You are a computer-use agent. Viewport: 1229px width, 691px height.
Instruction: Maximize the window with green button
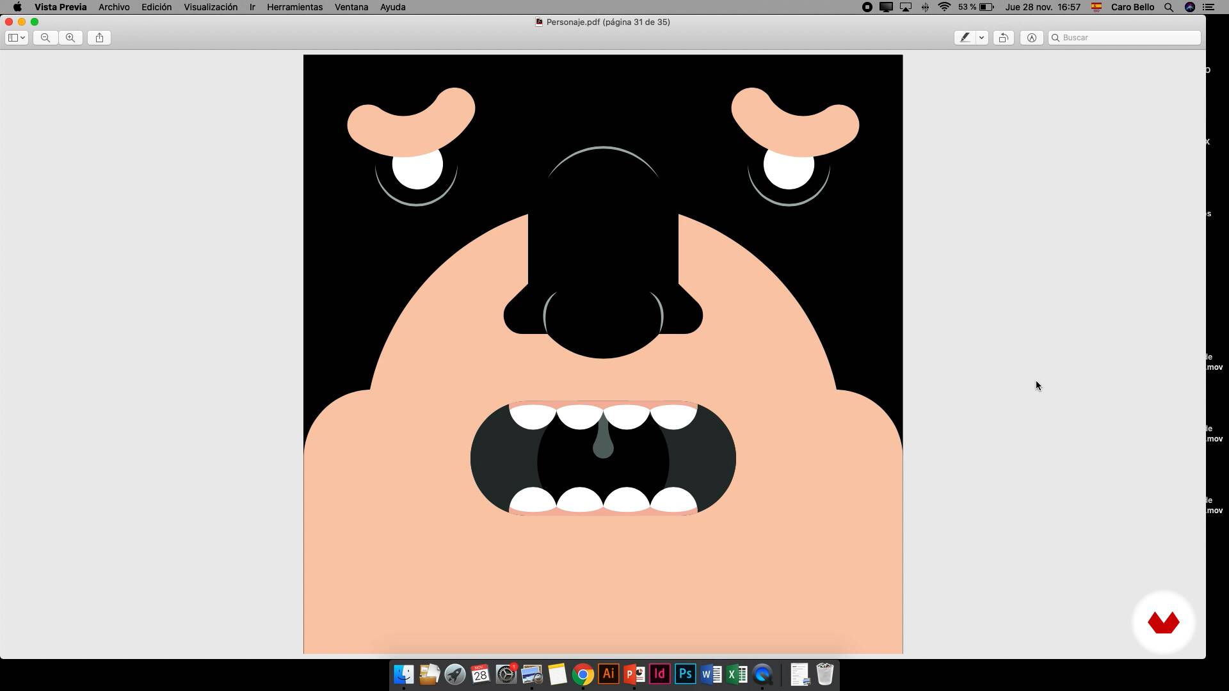(x=35, y=22)
